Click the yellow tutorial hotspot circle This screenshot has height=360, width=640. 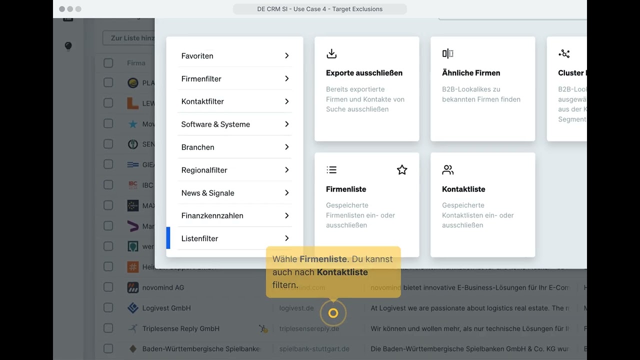333,313
